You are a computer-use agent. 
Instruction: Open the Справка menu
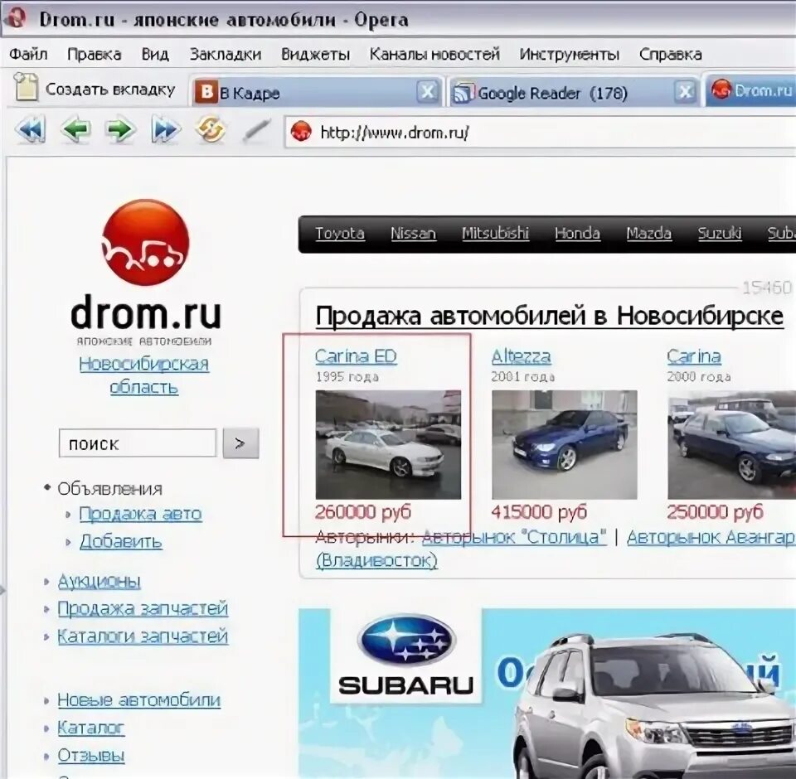[670, 55]
